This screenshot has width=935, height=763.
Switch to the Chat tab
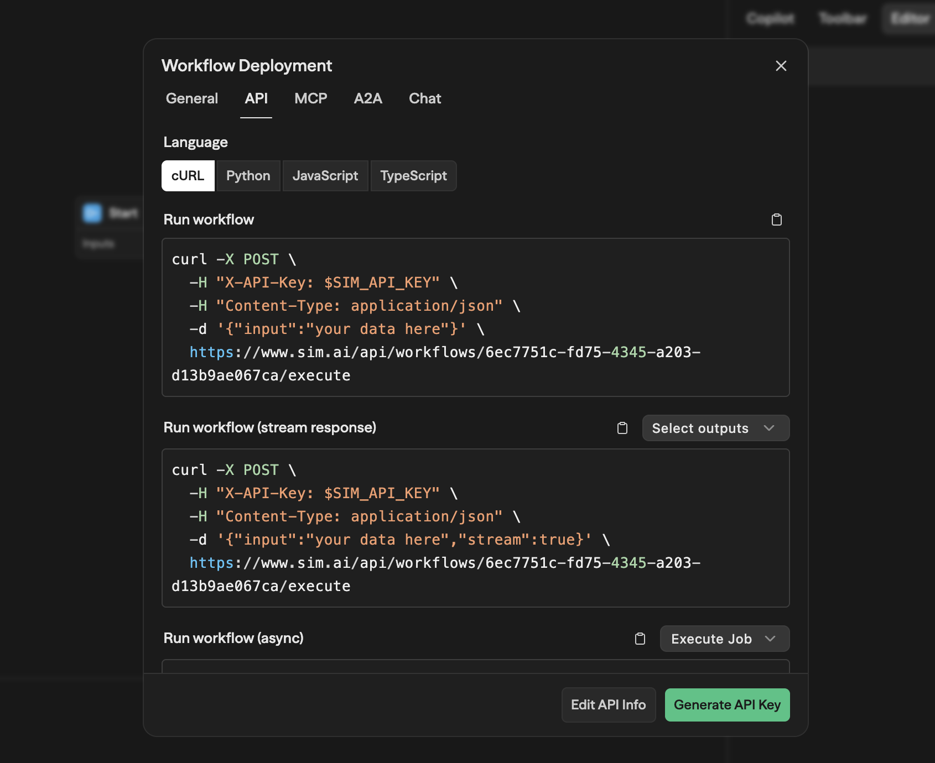pos(424,98)
